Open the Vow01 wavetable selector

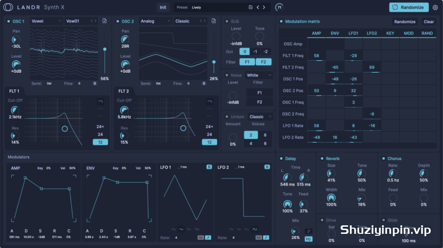tap(81, 21)
